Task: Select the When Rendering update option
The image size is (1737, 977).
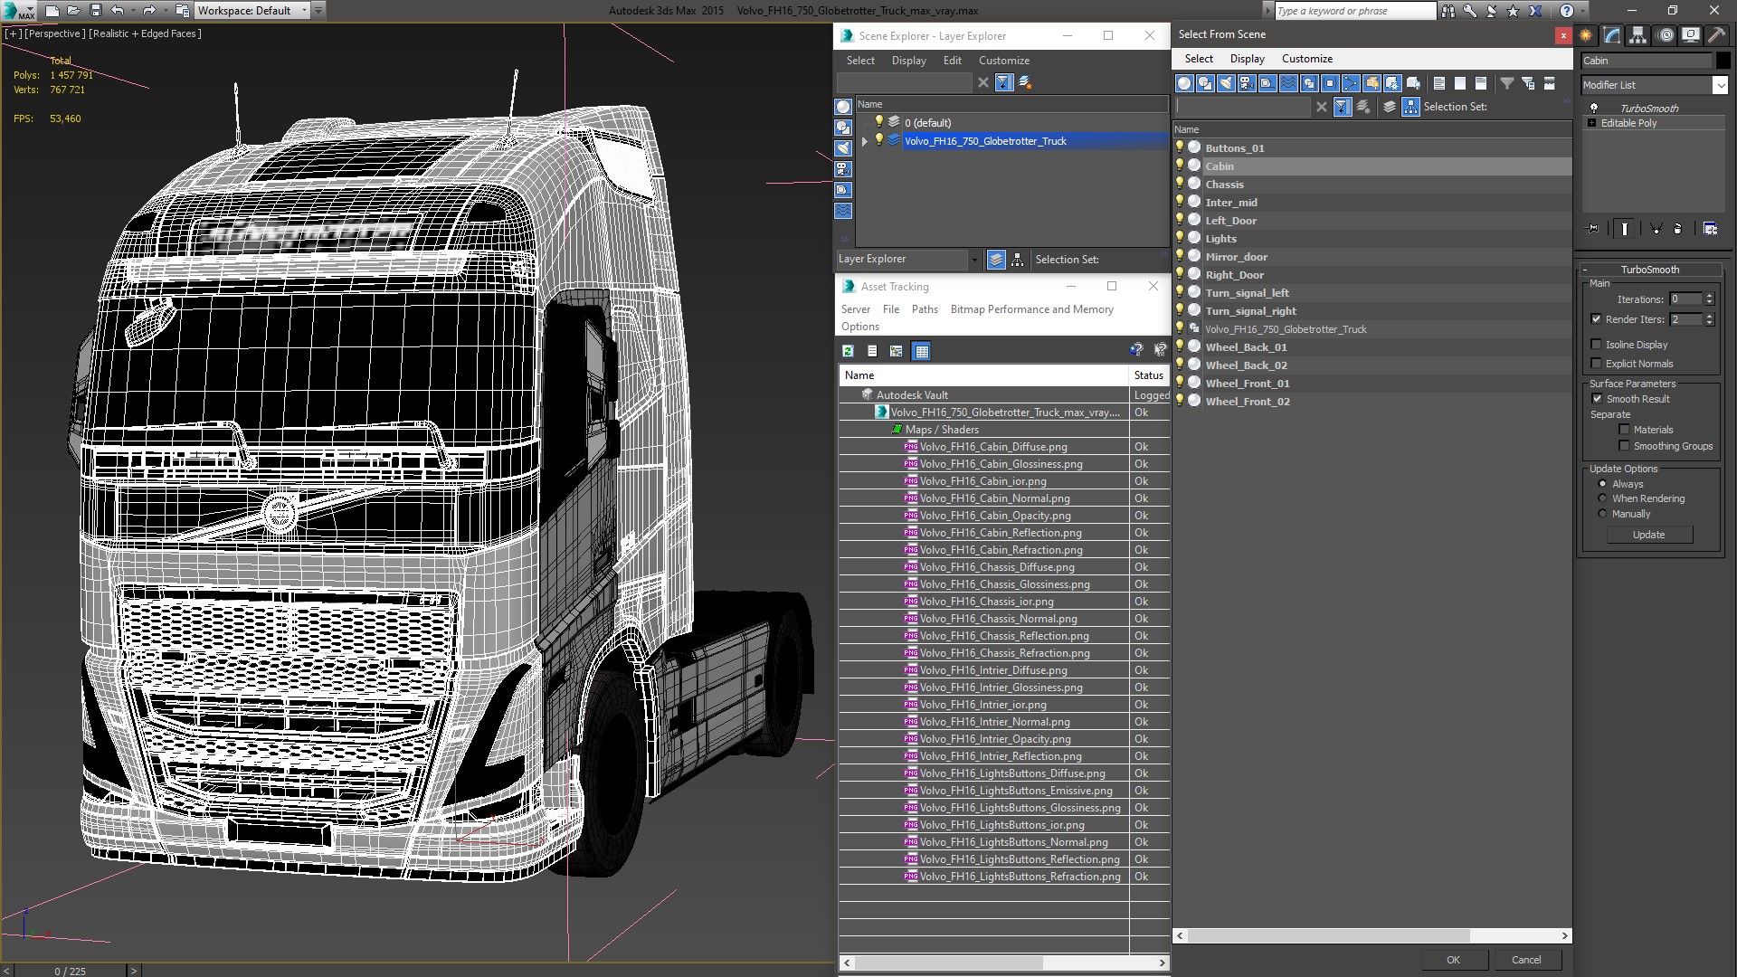Action: tap(1603, 498)
